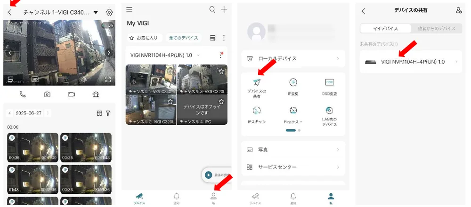Switch to second tools page dot
The height and width of the screenshot is (207, 471).
pos(299,130)
